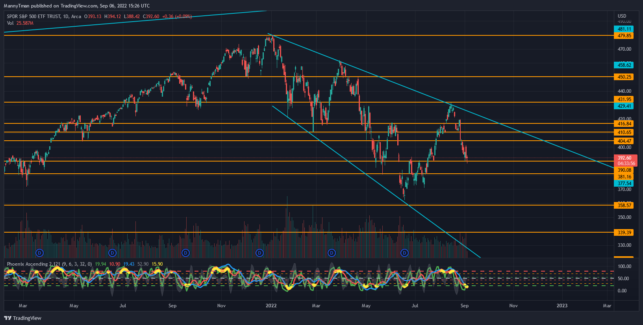The image size is (643, 325).
Task: Click the green 19.94 indicator value
Action: pyautogui.click(x=100, y=264)
